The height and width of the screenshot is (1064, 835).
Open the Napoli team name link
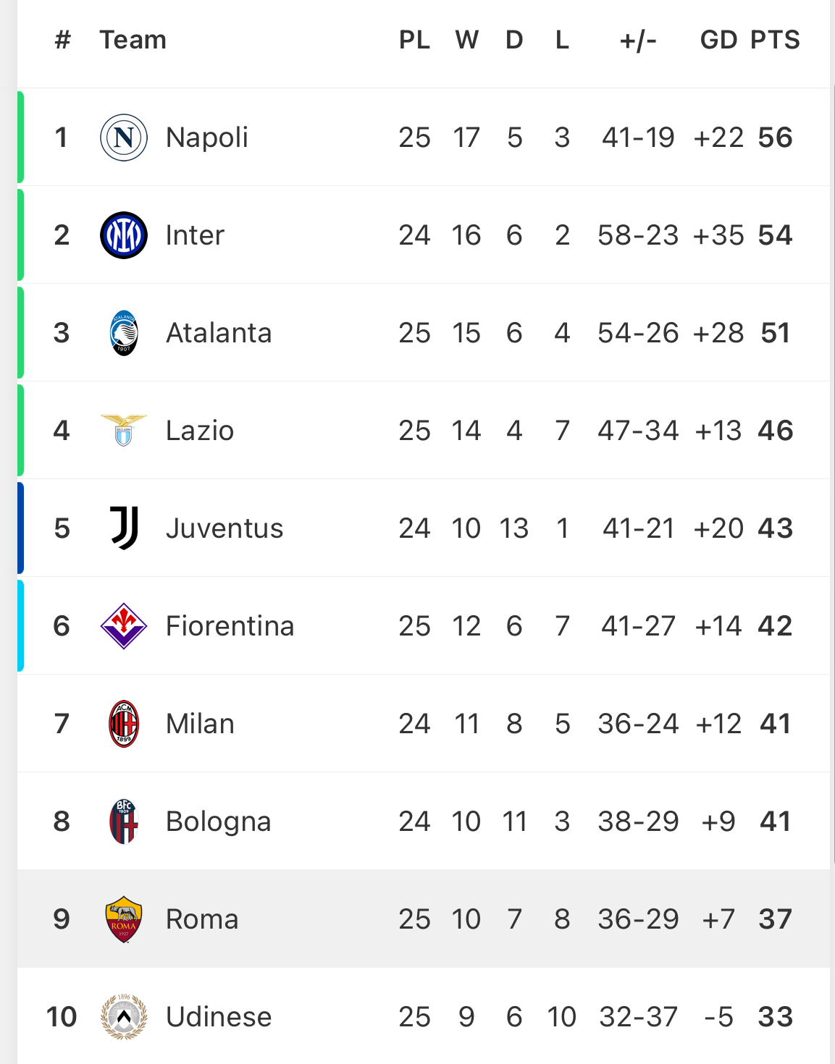(207, 138)
